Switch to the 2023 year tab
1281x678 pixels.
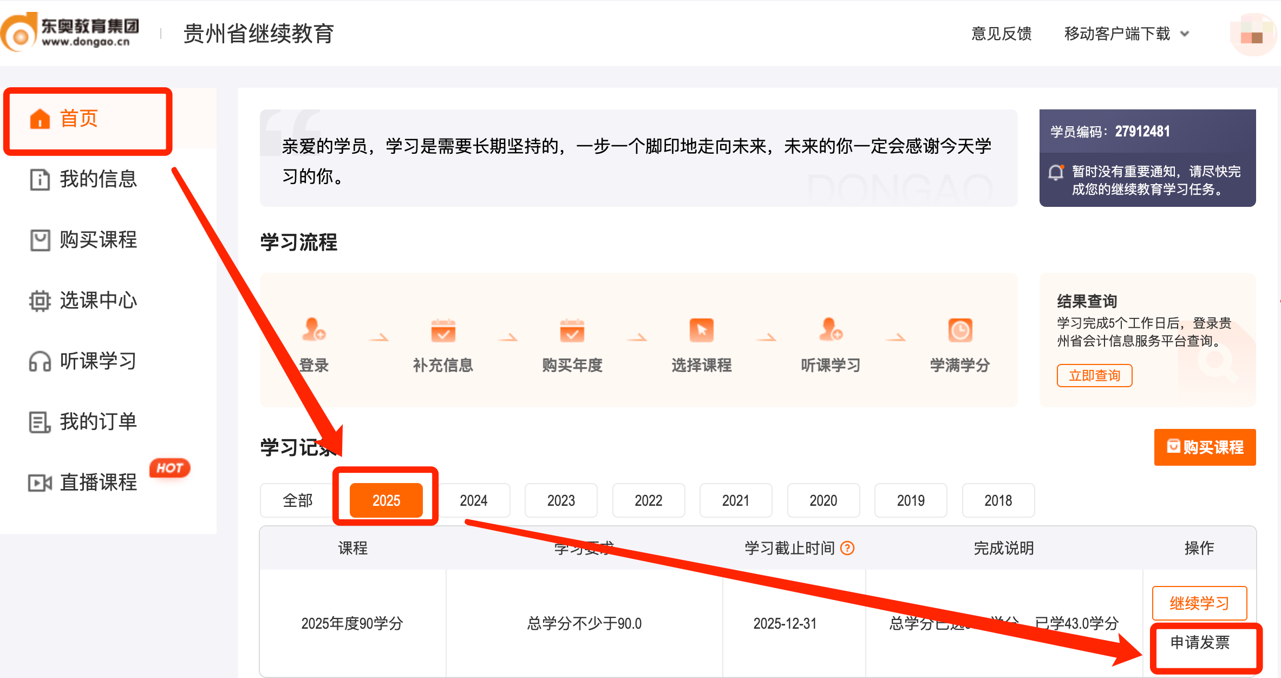(x=561, y=500)
